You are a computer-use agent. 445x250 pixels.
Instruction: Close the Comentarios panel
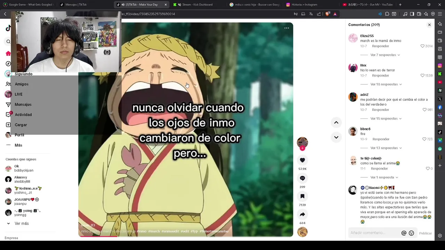[x=429, y=25]
